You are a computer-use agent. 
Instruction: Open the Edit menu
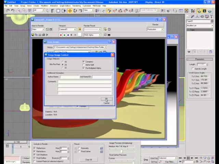11,6
